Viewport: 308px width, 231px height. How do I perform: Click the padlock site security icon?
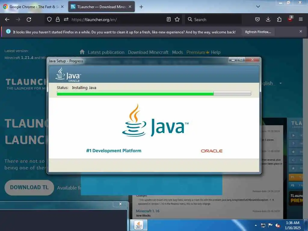coord(57,20)
